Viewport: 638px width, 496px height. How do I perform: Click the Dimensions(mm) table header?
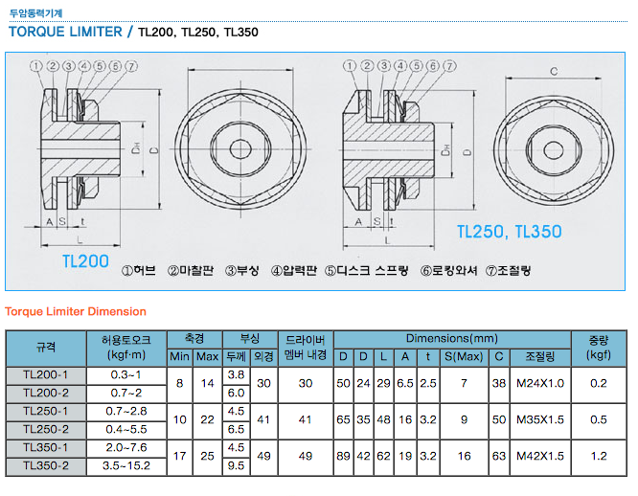[x=451, y=339]
